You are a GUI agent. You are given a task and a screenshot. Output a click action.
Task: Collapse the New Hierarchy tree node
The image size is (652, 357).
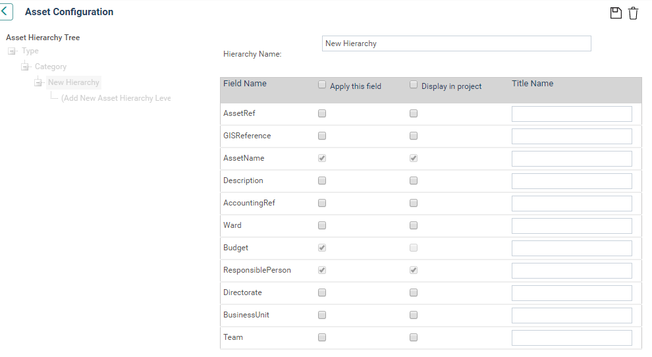coord(38,82)
